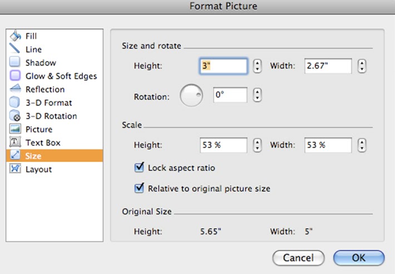This screenshot has height=274, width=395.
Task: Toggle Relative to original picture size
Action: pos(139,189)
